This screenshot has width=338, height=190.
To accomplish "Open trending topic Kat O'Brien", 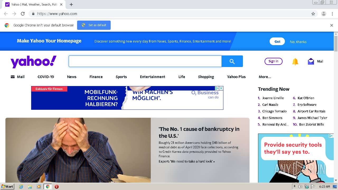I will [x=306, y=98].
